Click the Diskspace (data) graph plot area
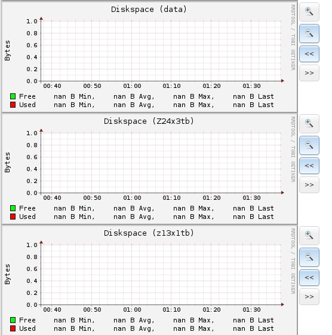Image resolution: width=332 pixels, height=335 pixels. pyautogui.click(x=161, y=51)
